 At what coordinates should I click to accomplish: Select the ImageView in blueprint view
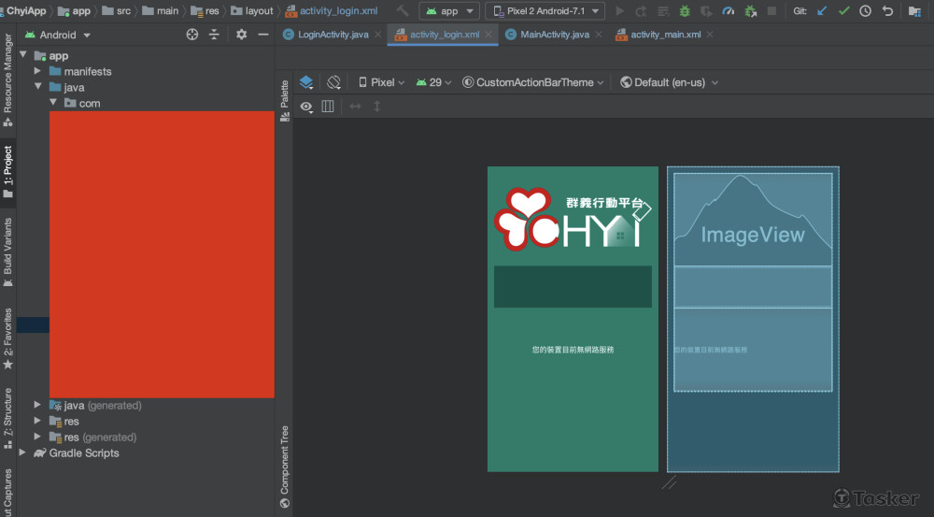[x=752, y=234]
